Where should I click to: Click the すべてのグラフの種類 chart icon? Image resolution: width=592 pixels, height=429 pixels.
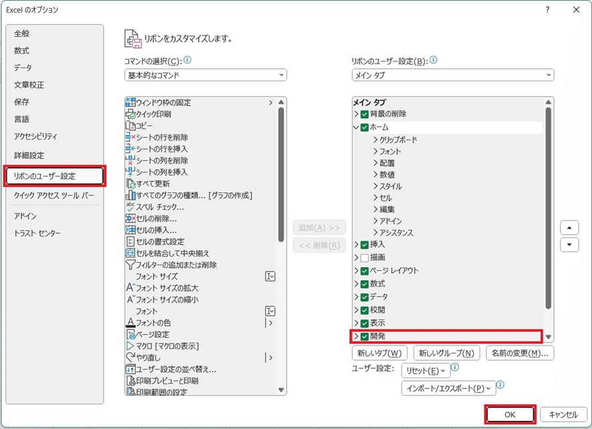point(130,195)
